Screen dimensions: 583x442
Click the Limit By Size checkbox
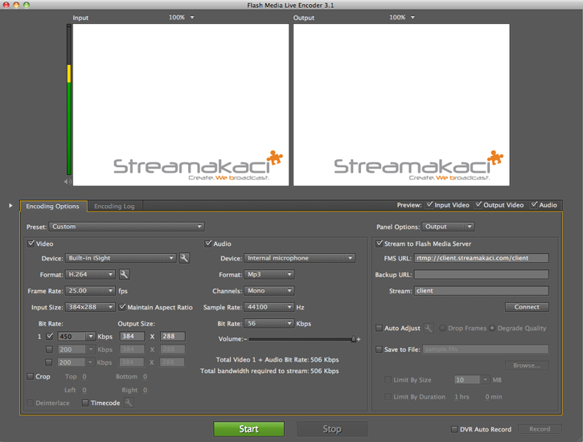388,380
